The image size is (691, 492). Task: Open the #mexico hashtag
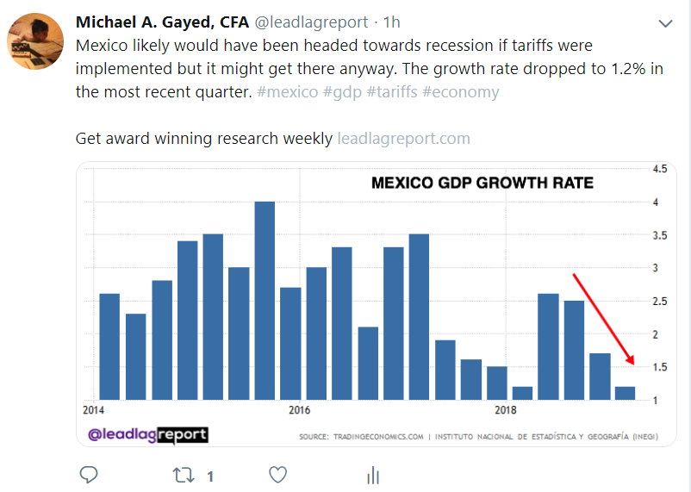click(287, 91)
